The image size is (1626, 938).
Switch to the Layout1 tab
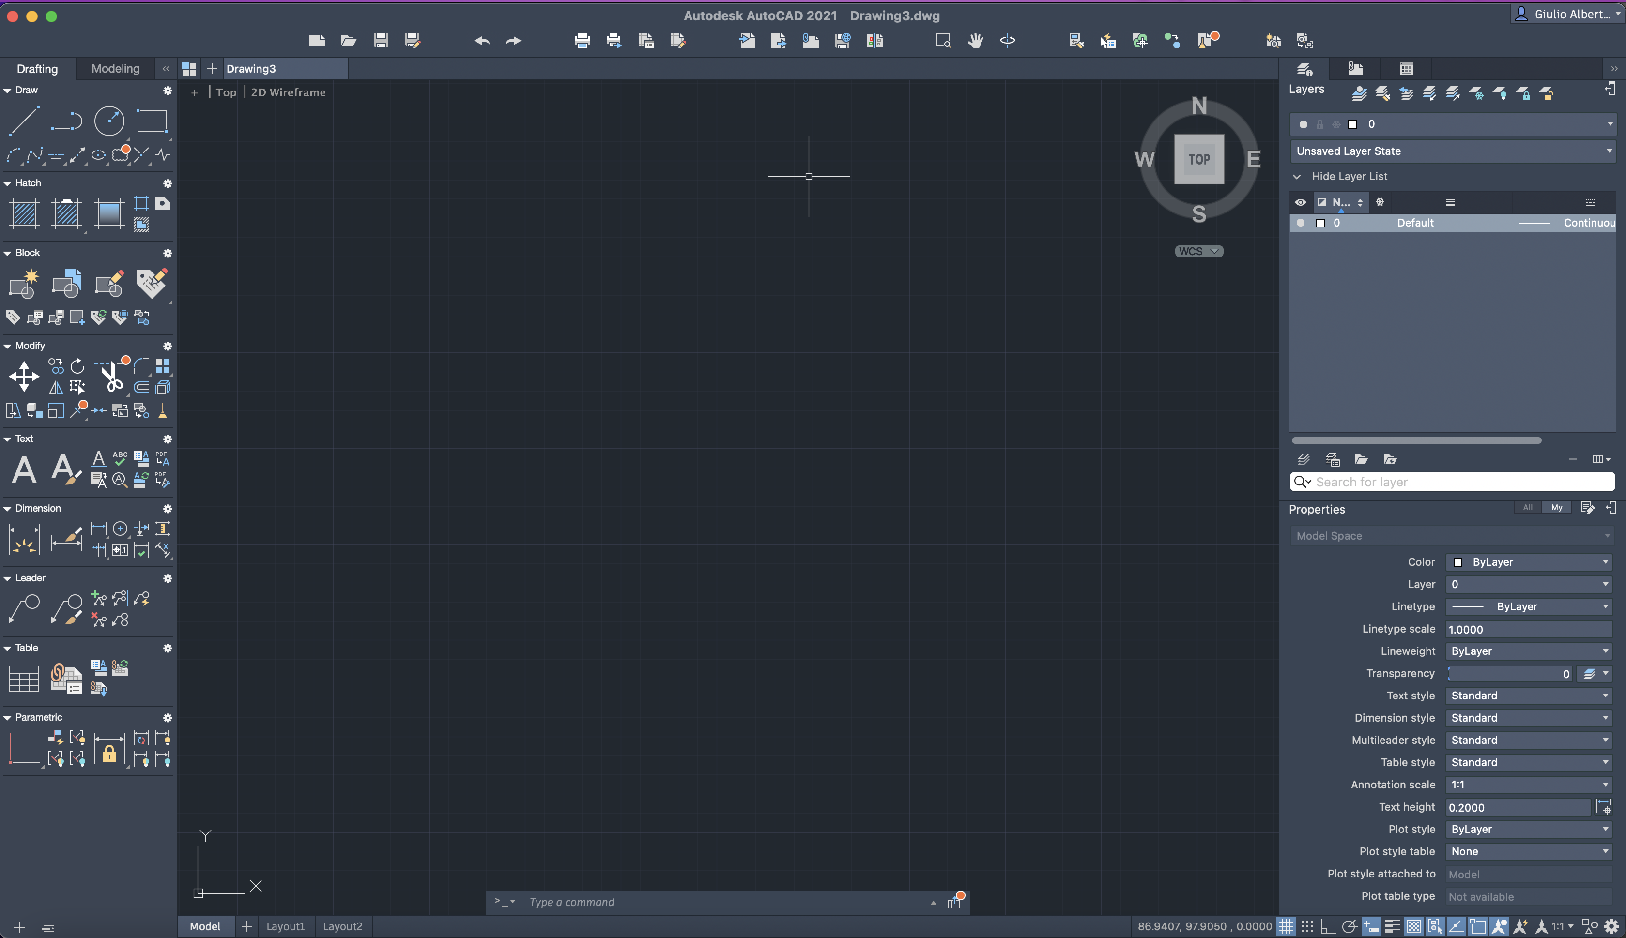click(285, 926)
